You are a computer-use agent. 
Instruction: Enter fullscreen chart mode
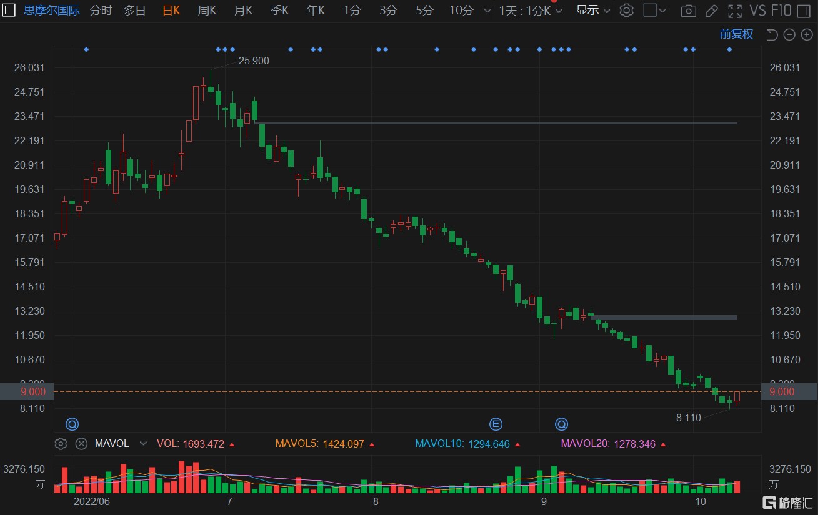pos(735,11)
